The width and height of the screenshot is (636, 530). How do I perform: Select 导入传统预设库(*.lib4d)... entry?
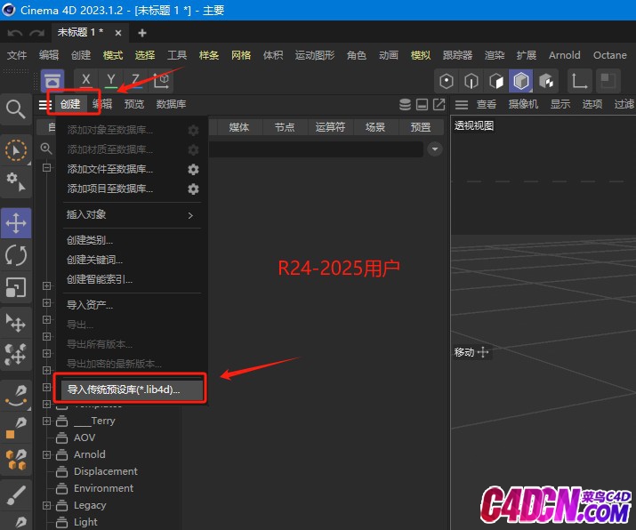click(x=132, y=389)
